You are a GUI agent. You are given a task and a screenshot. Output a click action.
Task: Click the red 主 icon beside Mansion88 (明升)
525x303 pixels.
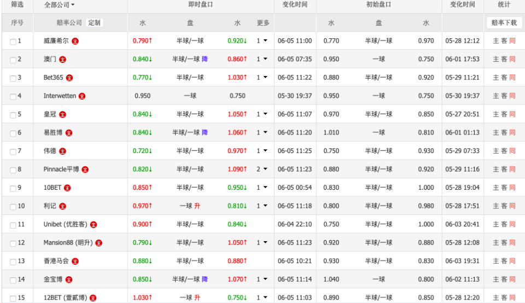pos(99,243)
